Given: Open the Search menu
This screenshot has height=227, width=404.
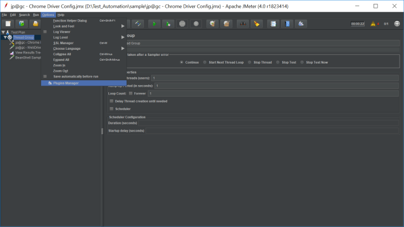Looking at the screenshot, I should tap(24, 15).
